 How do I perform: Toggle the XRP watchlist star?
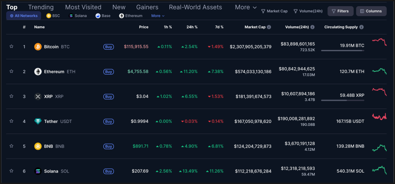coord(11,96)
